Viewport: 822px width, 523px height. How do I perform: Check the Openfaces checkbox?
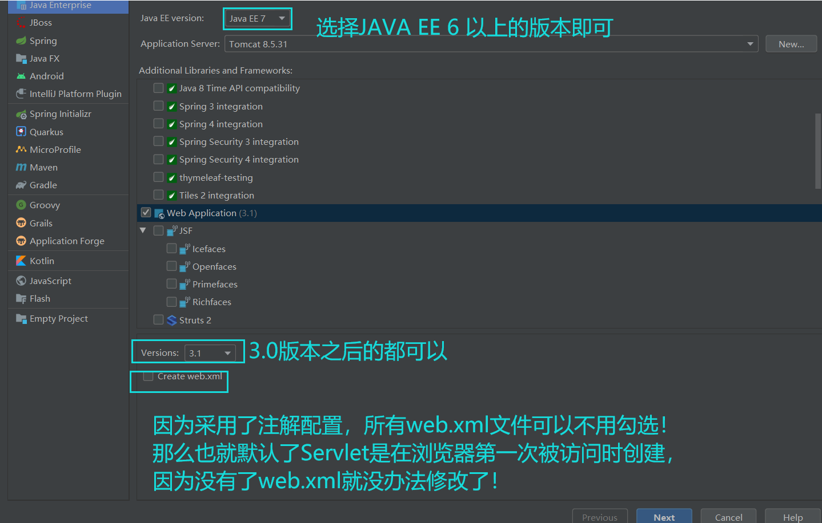[x=171, y=266]
